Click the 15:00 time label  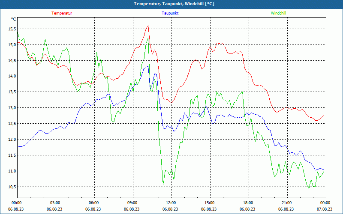[210, 202]
